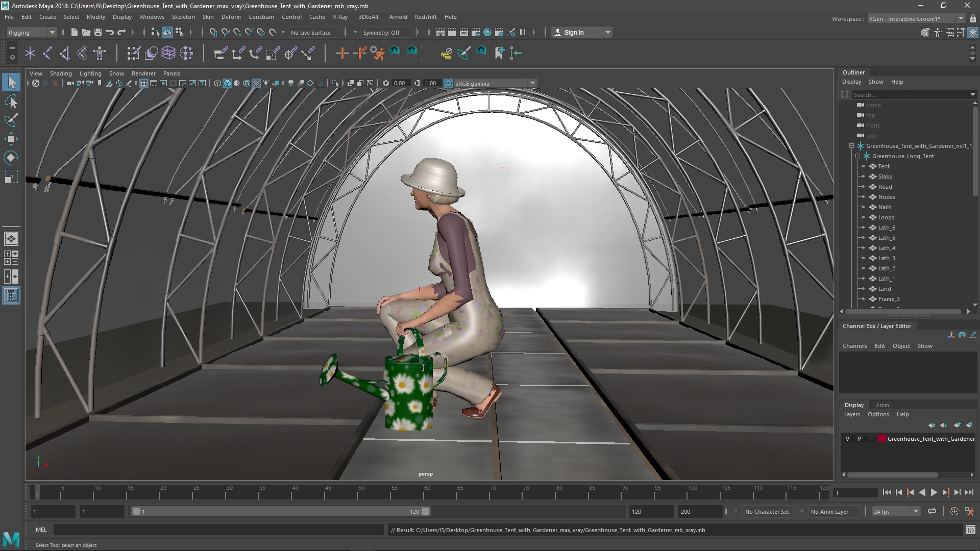Select the Lath_3 item in Outliner
The image size is (980, 551).
click(x=887, y=258)
